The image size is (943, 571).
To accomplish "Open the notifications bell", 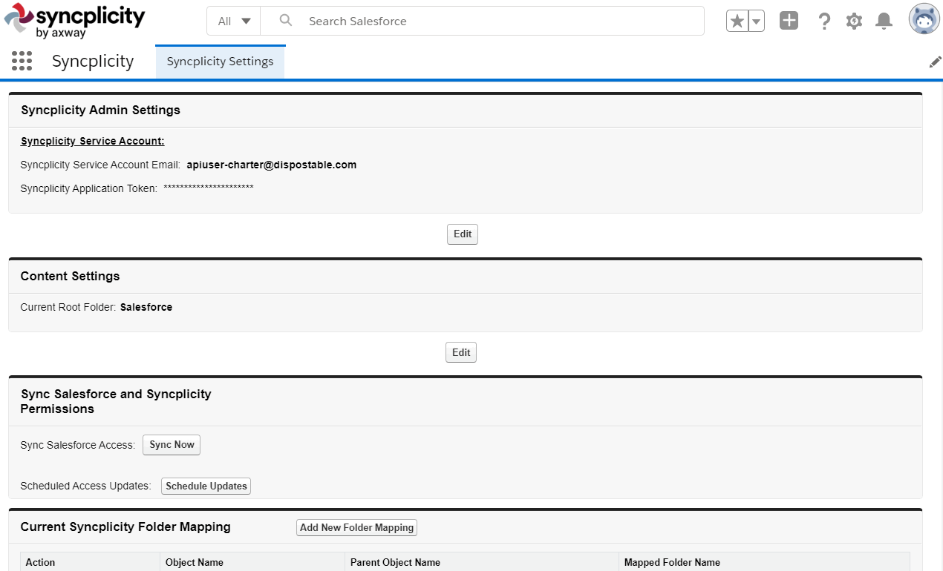I will (884, 21).
